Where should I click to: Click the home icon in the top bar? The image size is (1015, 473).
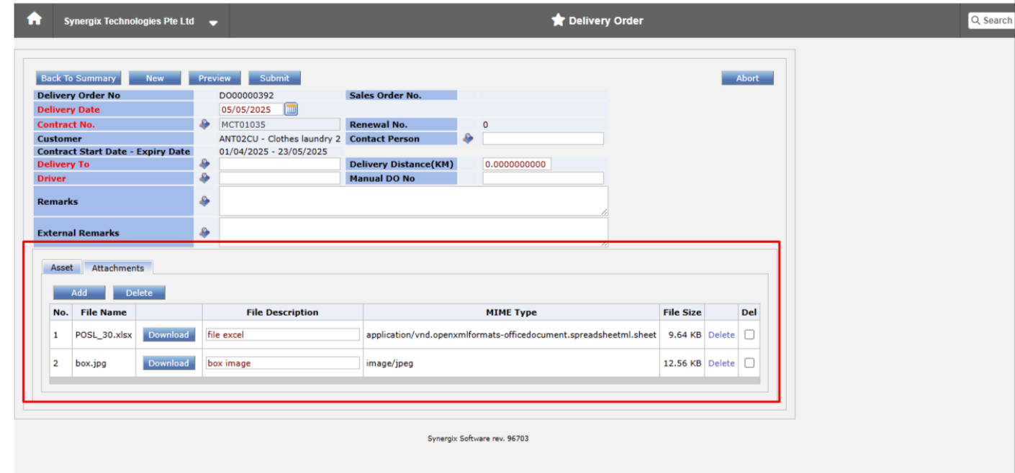pyautogui.click(x=32, y=20)
